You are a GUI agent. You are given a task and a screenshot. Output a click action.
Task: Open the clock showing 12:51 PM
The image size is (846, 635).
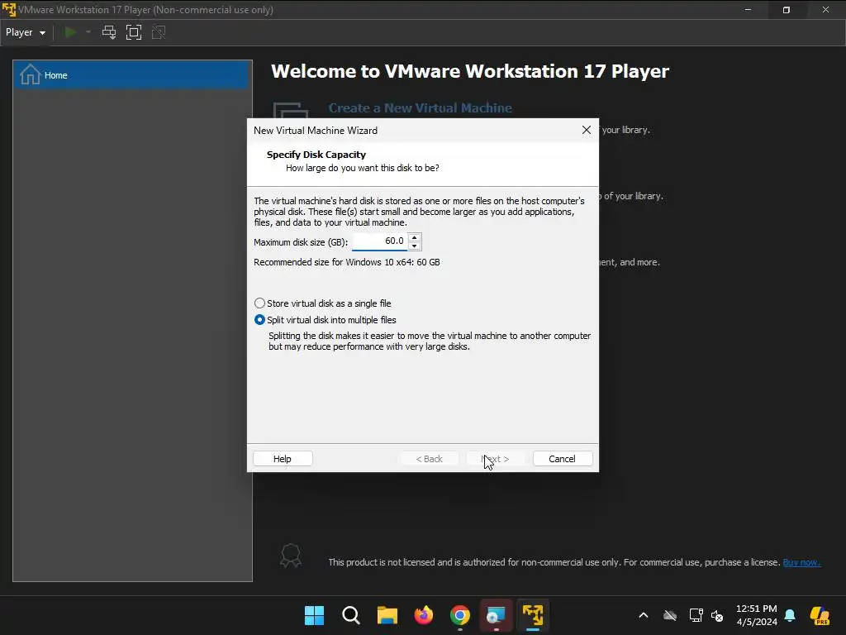point(757,615)
